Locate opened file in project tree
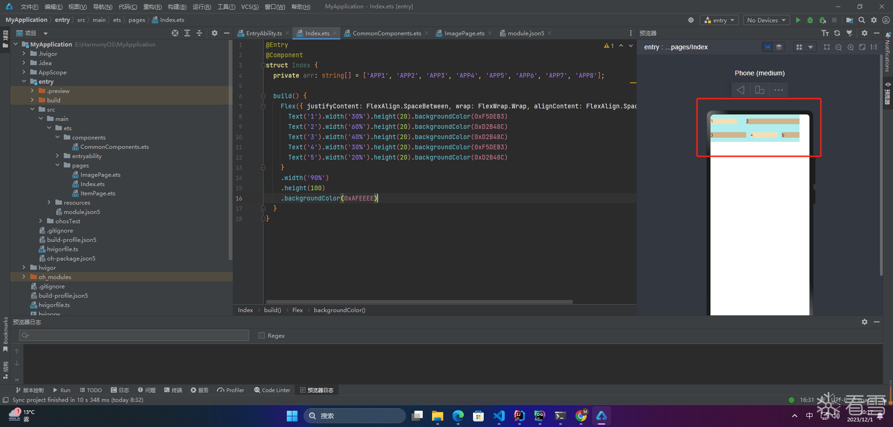This screenshot has height=427, width=893. pos(175,33)
